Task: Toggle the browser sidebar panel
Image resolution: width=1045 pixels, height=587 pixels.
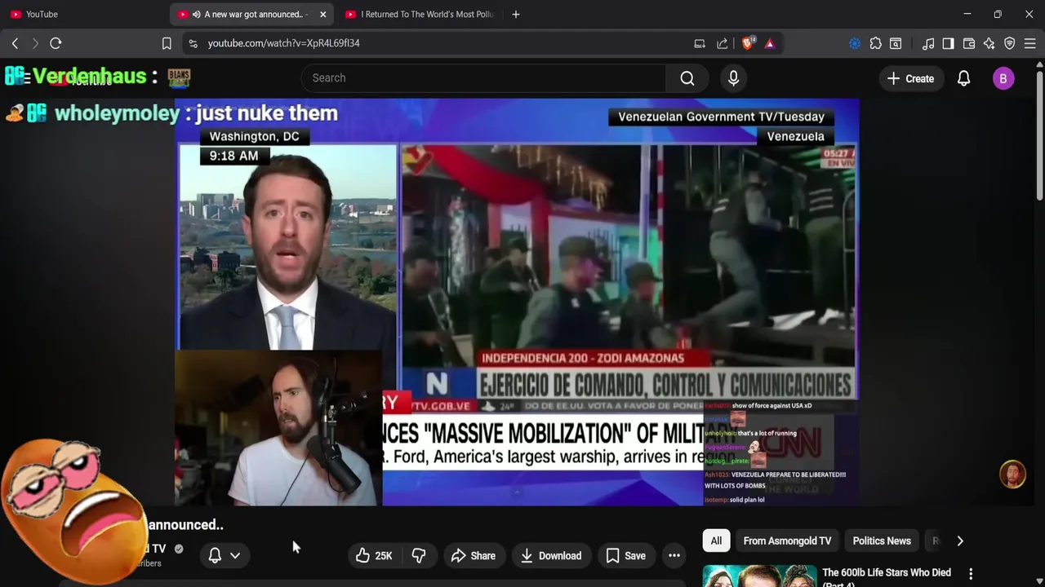Action: (x=948, y=43)
